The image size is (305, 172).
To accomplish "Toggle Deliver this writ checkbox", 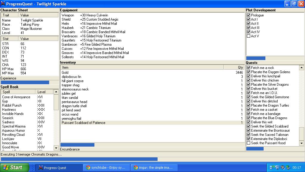I will pyautogui.click(x=249, y=122).
